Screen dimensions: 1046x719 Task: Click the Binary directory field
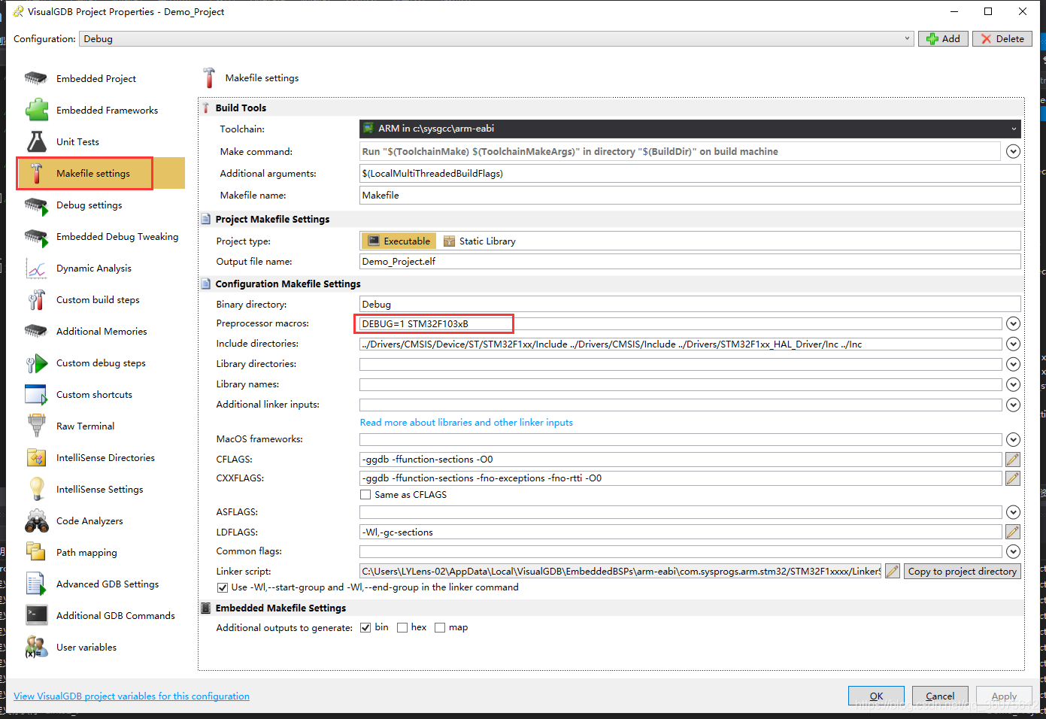pos(690,305)
